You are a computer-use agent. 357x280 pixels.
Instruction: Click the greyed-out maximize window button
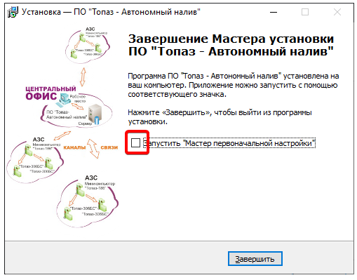(305, 12)
